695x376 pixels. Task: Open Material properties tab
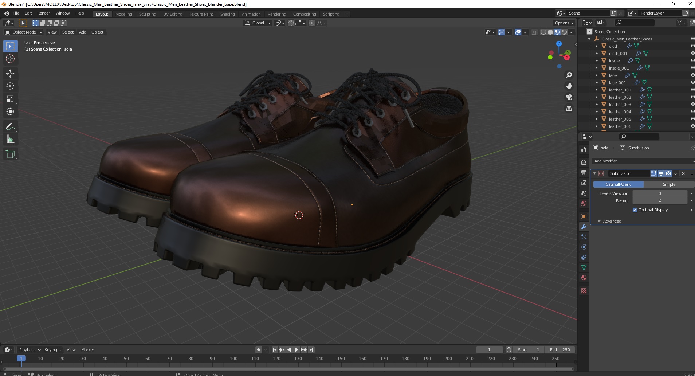[584, 278]
